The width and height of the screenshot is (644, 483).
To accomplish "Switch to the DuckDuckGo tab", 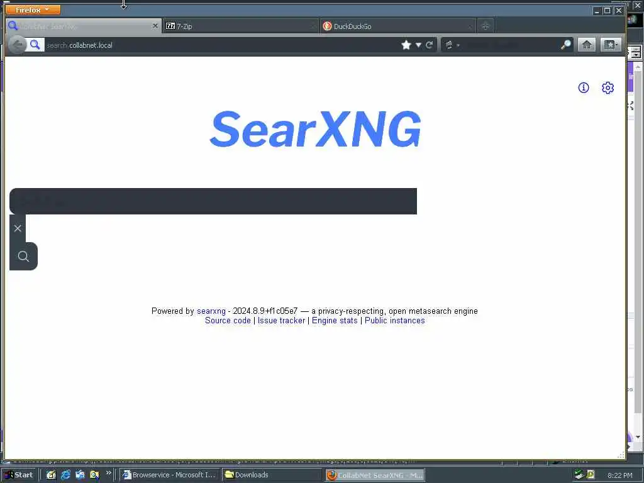I will 397,26.
